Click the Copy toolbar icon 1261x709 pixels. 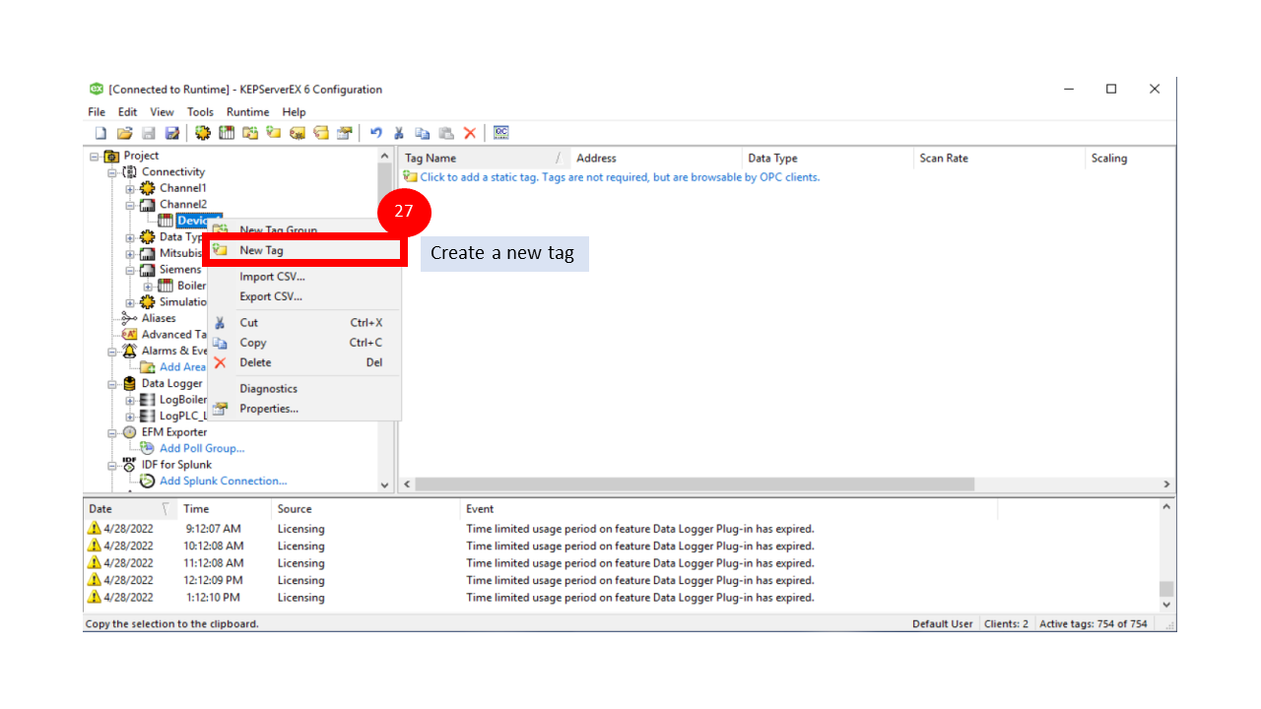tap(423, 133)
